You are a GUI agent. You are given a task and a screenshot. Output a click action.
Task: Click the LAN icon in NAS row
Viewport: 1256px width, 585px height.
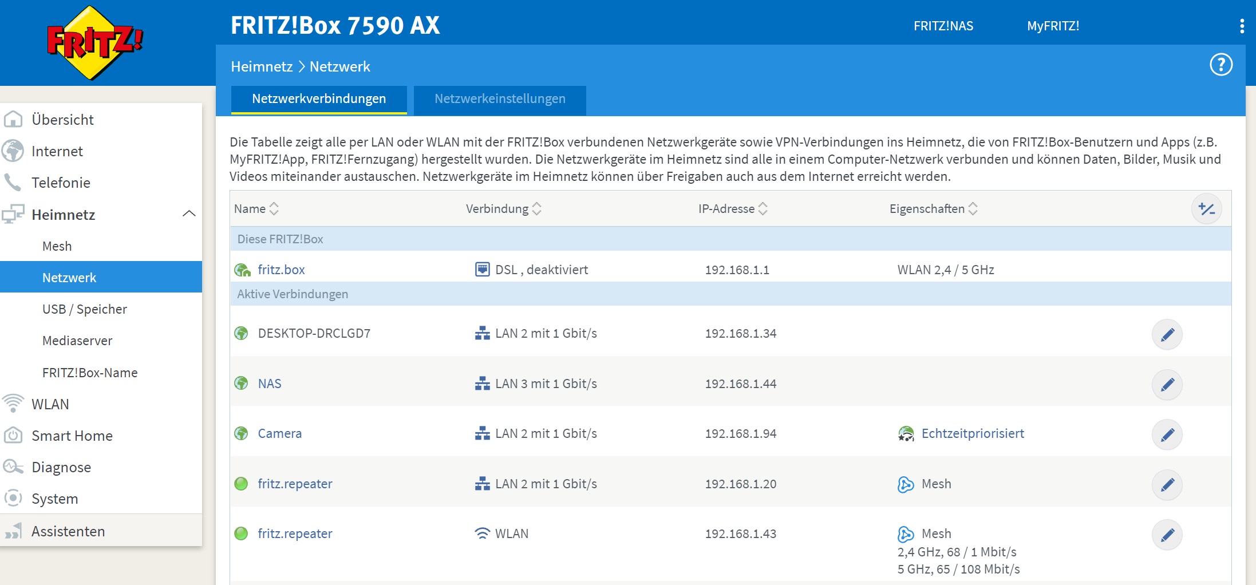coord(483,384)
